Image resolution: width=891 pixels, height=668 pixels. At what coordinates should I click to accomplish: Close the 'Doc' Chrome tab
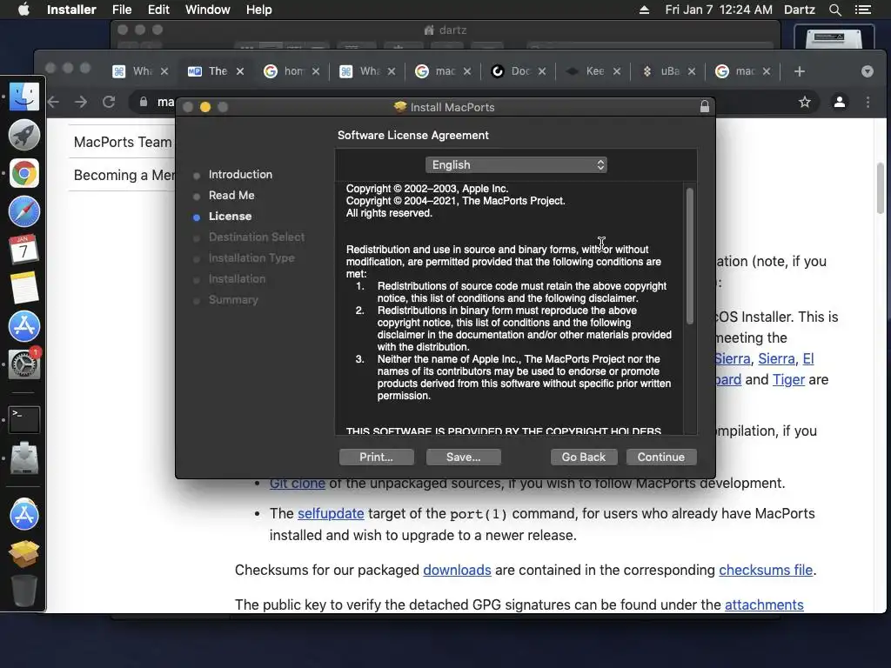542,71
